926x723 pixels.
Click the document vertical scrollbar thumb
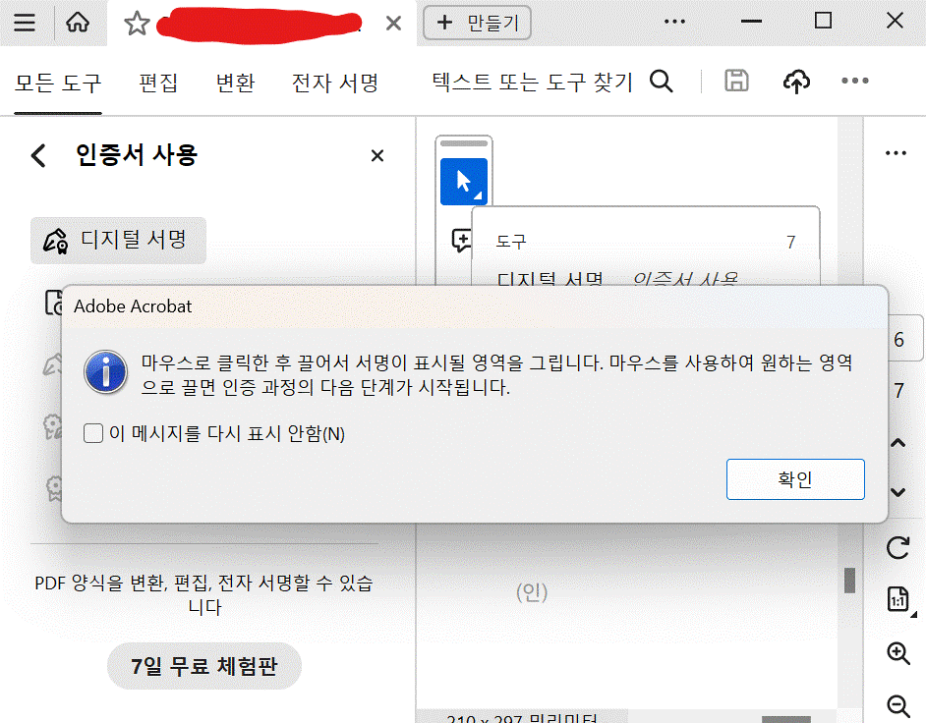coord(850,581)
